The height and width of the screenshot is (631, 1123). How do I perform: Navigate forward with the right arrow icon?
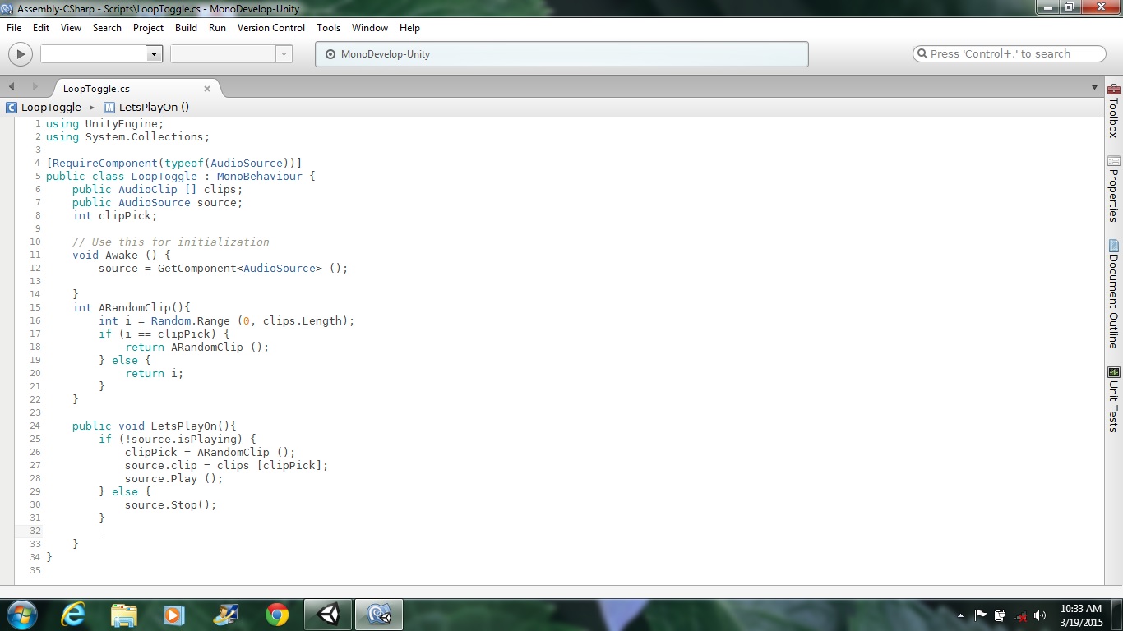point(35,86)
